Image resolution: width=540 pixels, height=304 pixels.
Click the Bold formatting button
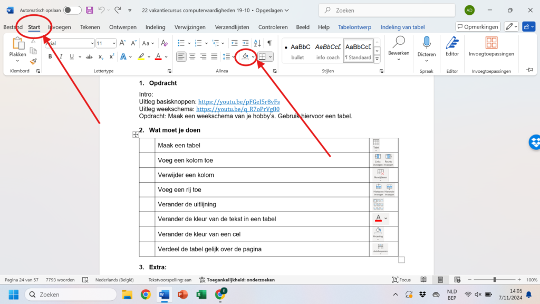pos(50,56)
